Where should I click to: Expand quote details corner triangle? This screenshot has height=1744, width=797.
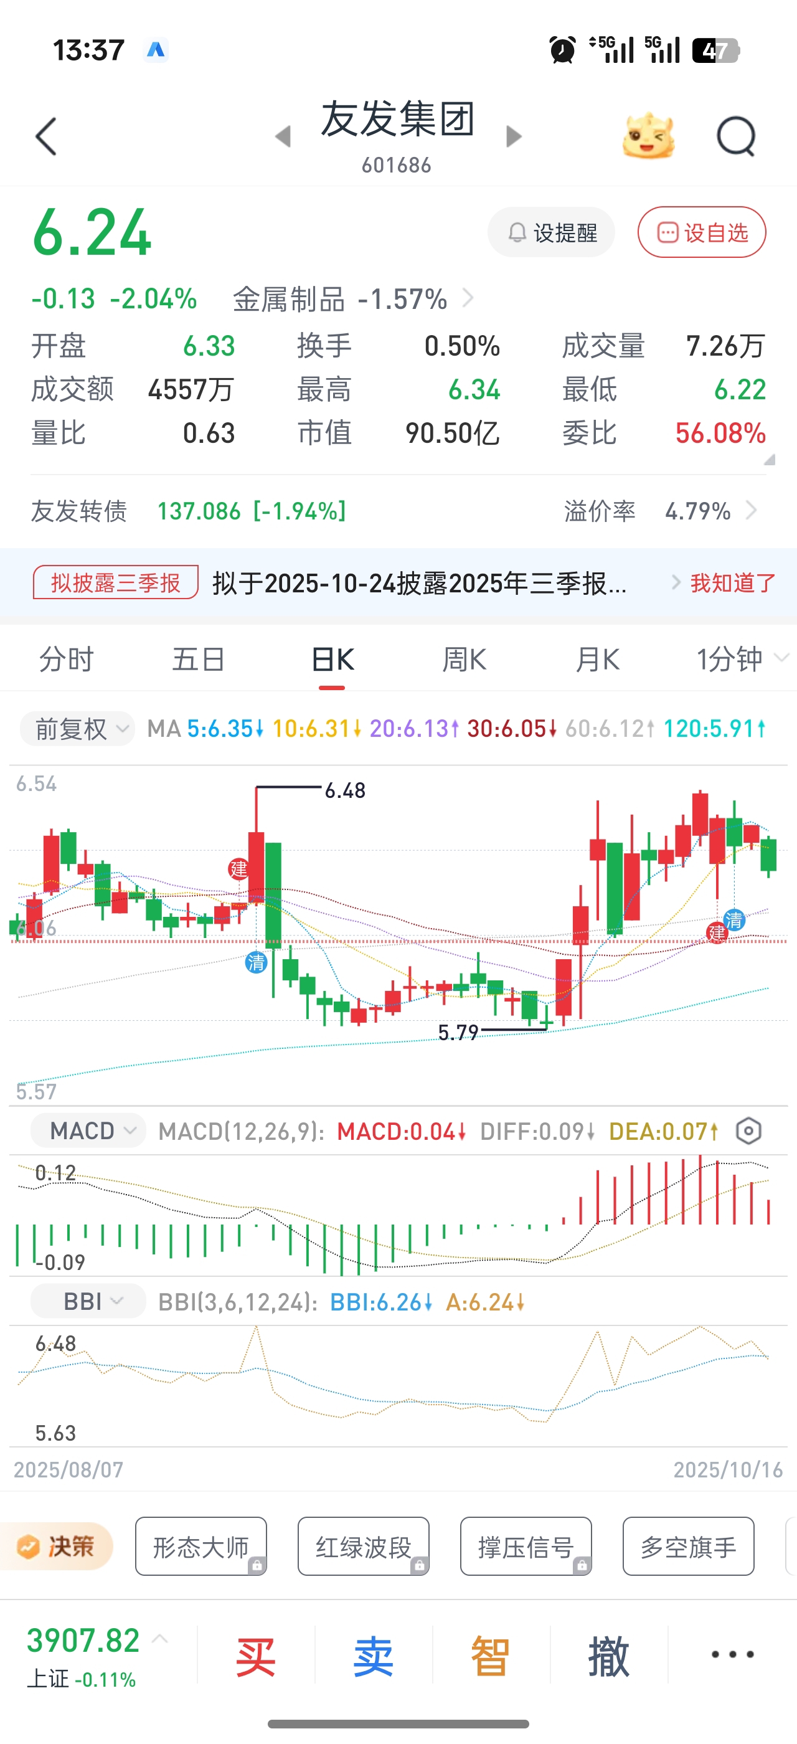pyautogui.click(x=769, y=459)
